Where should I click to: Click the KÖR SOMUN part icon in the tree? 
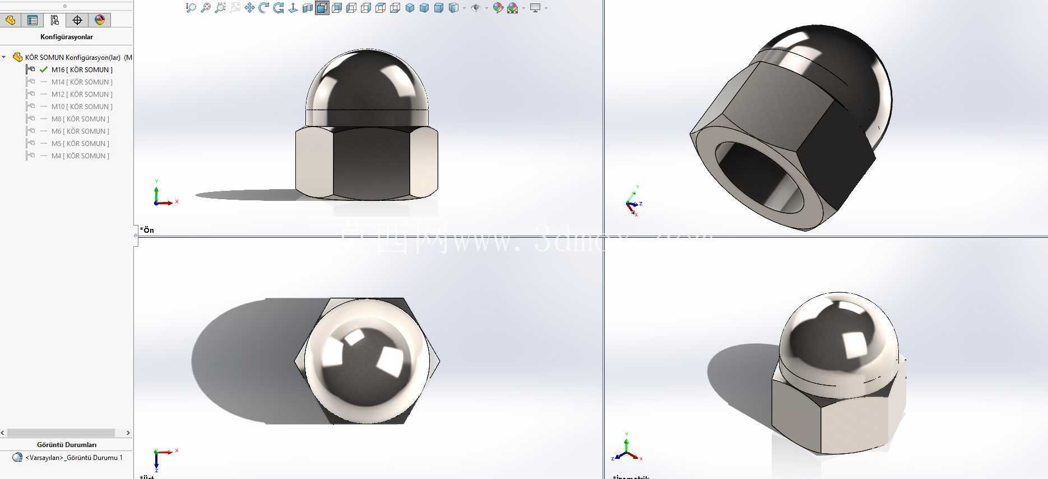click(17, 57)
